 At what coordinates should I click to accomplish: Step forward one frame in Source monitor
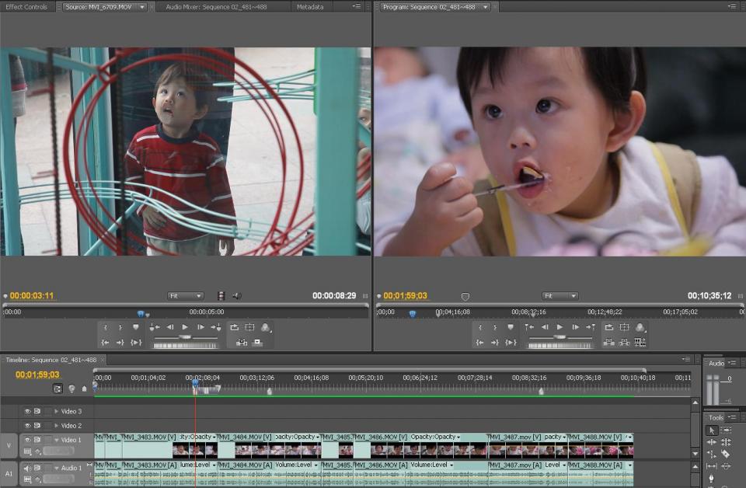[x=200, y=327]
